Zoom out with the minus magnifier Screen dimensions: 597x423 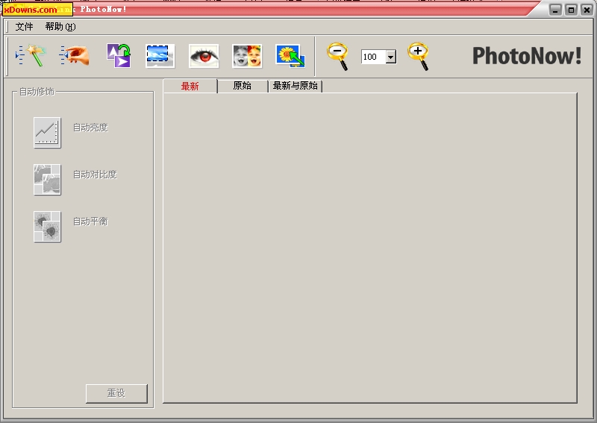point(338,57)
